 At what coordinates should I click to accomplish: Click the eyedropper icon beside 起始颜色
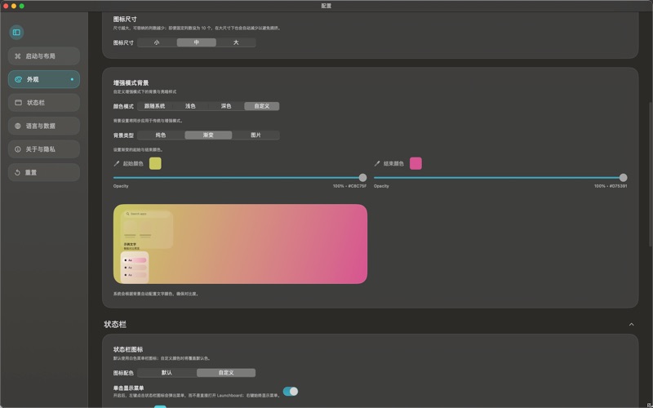click(x=117, y=164)
